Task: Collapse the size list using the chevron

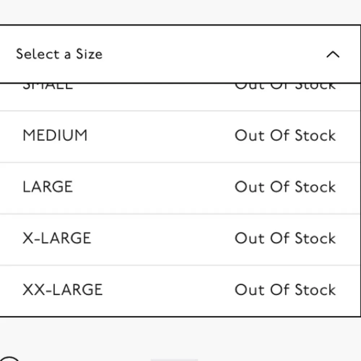Action: click(x=333, y=55)
